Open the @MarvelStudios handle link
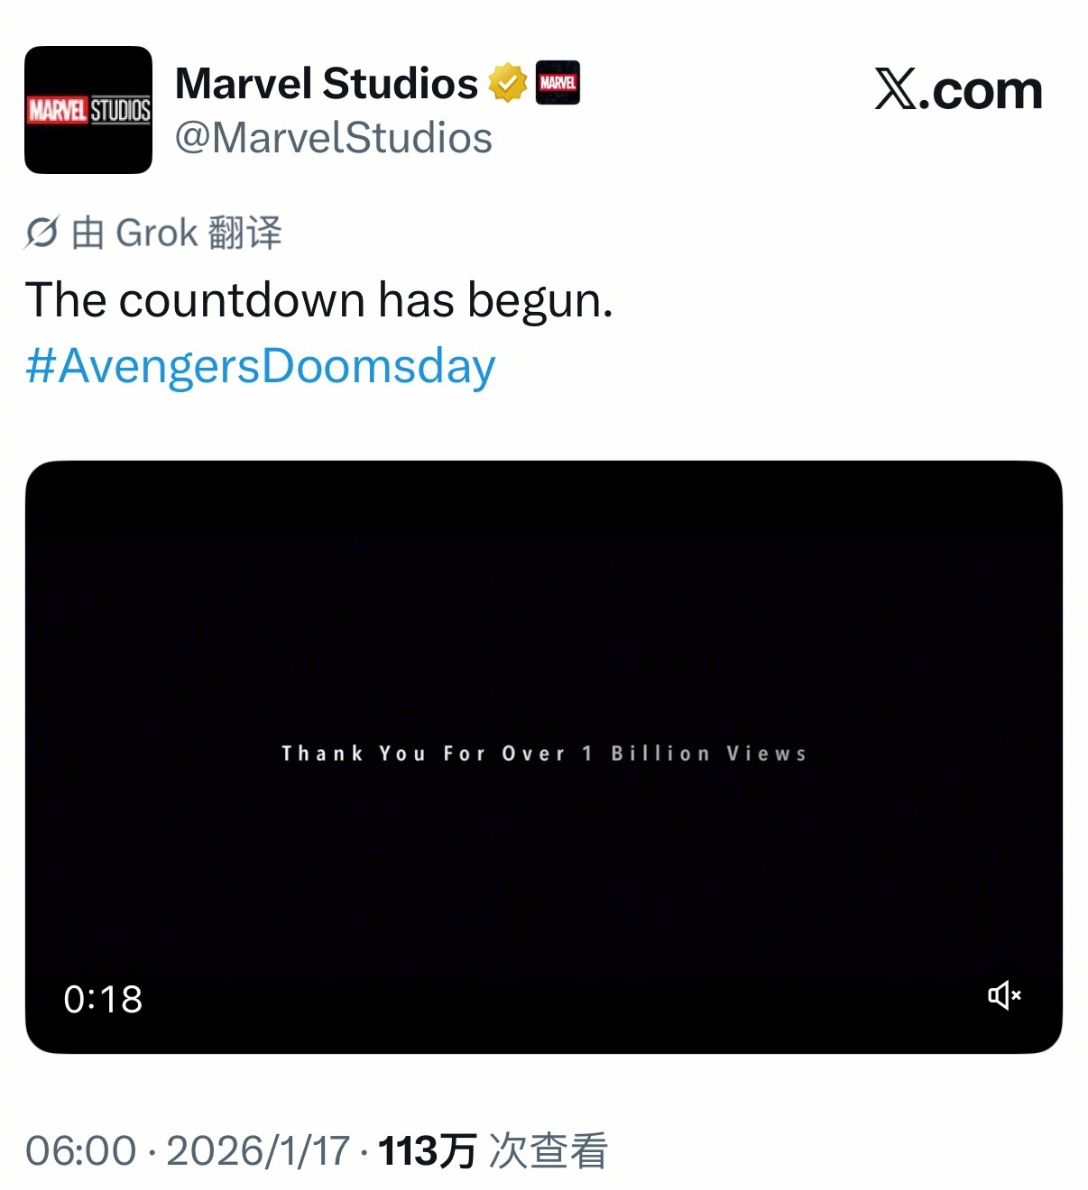This screenshot has width=1088, height=1190. (334, 139)
